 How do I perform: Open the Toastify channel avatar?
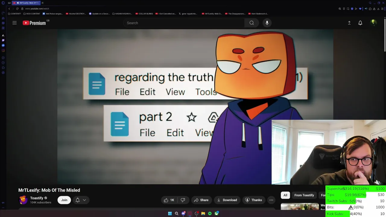[23, 200]
